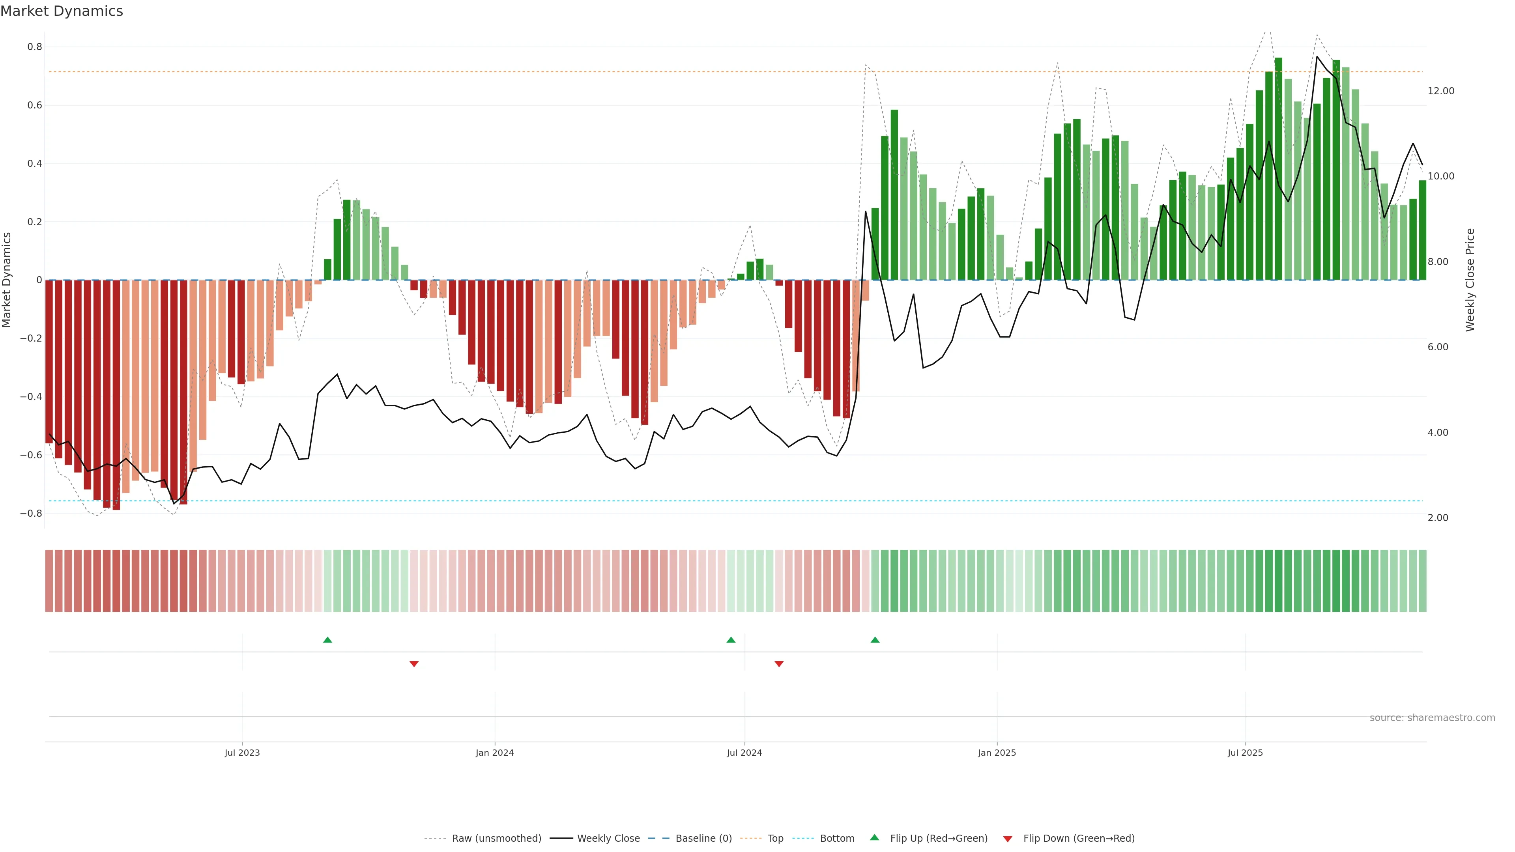Click the Jul 2023 x-axis label
Viewport: 1515px width, 852px height.
(242, 753)
